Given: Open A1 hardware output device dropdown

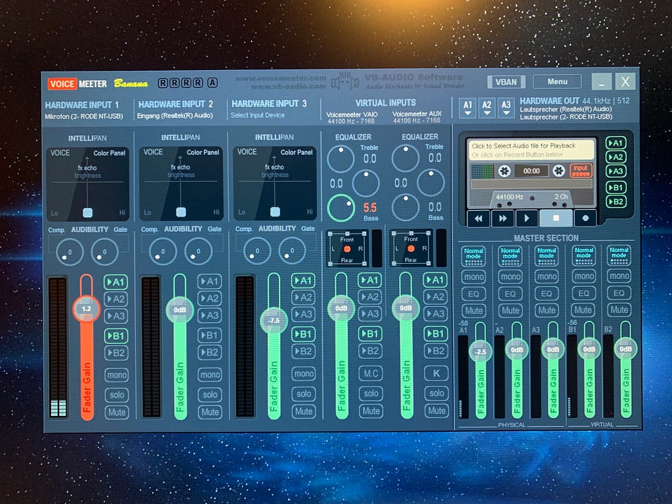Looking at the screenshot, I should pos(467,107).
